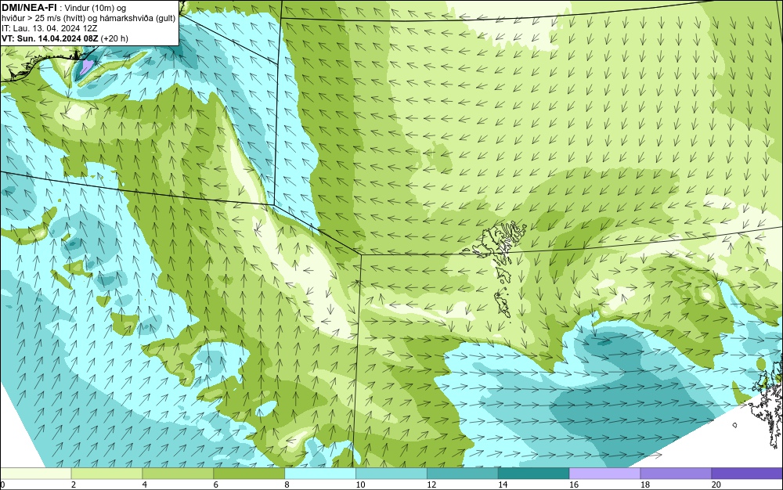Click the legend scale value 12
This screenshot has width=783, height=490.
[431, 485]
